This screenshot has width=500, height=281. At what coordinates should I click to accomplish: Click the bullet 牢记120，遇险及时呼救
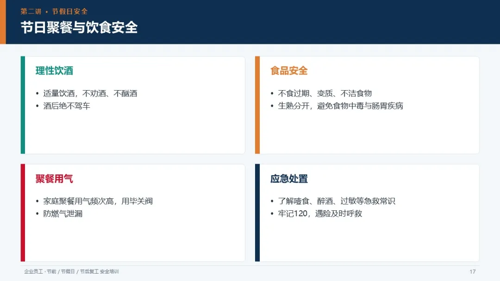(320, 214)
